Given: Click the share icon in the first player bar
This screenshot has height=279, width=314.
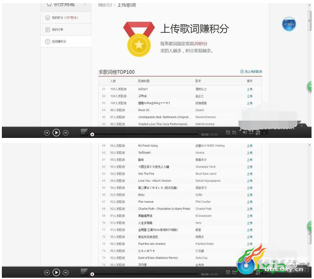Looking at the screenshot, I should pos(234,132).
